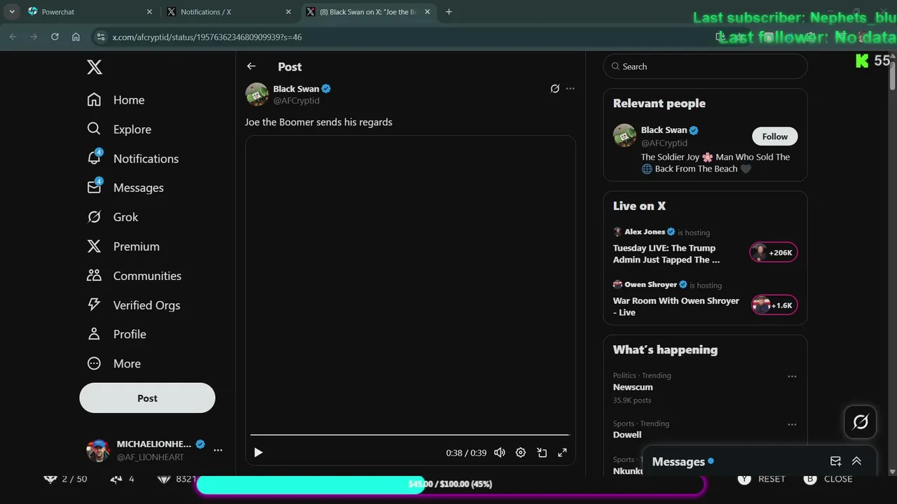Click browser back button
The image size is (897, 504).
click(x=13, y=37)
